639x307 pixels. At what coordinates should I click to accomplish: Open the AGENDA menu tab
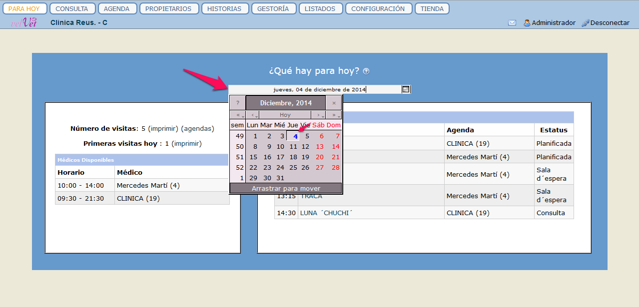(116, 8)
